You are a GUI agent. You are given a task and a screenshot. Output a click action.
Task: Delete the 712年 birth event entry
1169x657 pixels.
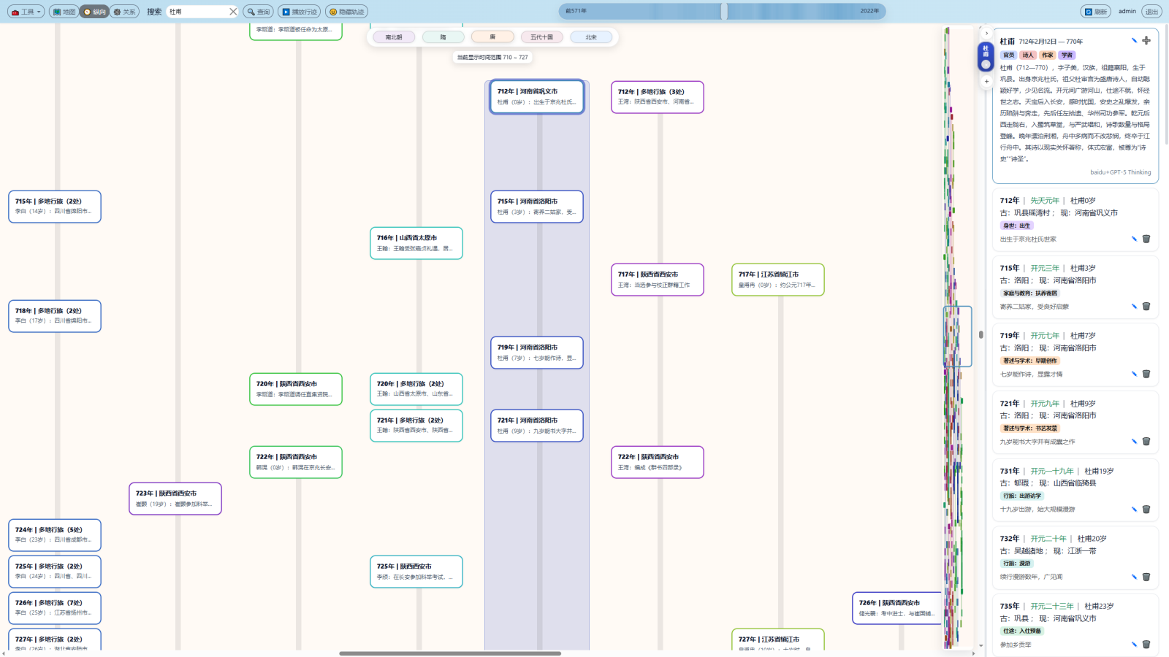(x=1146, y=239)
